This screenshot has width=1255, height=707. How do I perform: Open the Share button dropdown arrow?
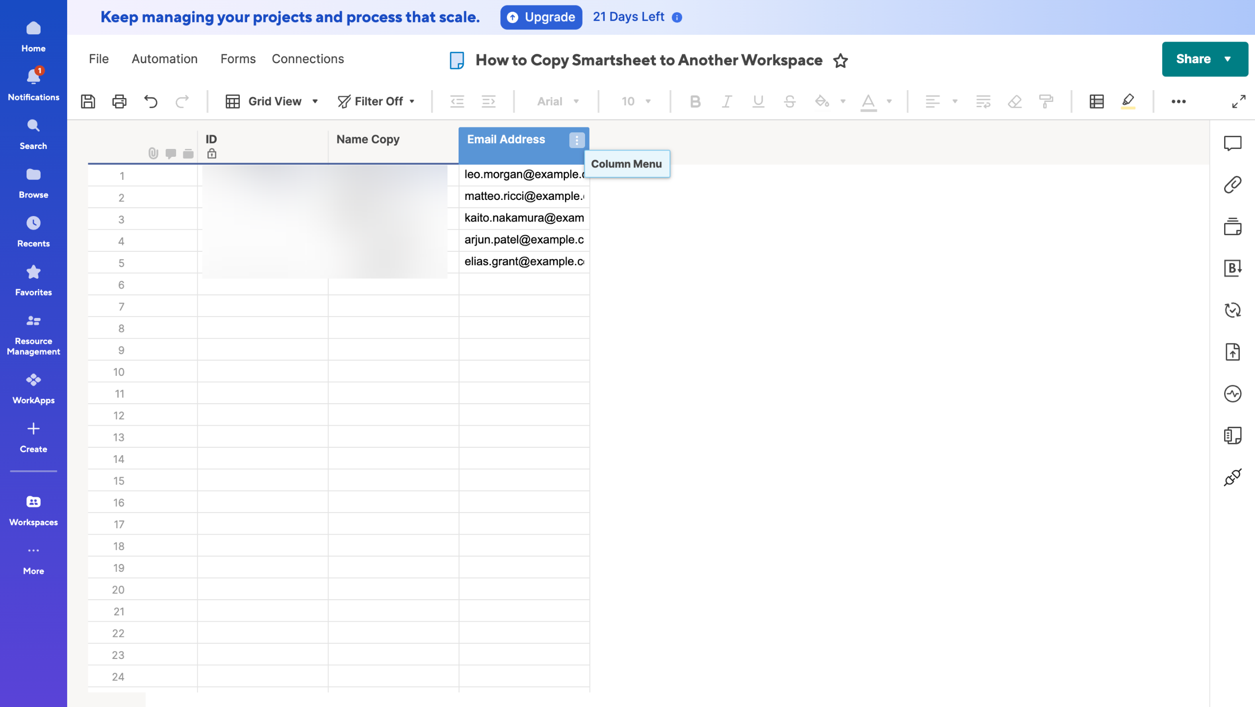pyautogui.click(x=1228, y=59)
